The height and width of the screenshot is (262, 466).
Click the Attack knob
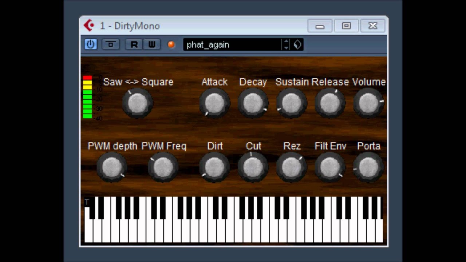pyautogui.click(x=214, y=103)
